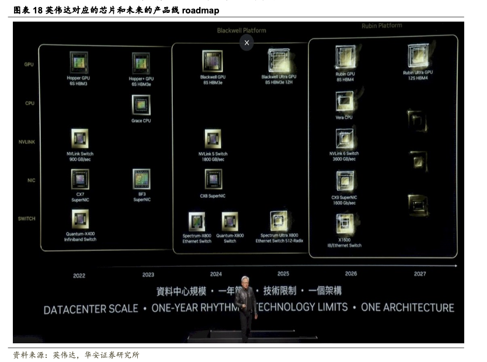
Task: Click the Spectrum Ultra X800 512-Radix chip
Action: (279, 221)
